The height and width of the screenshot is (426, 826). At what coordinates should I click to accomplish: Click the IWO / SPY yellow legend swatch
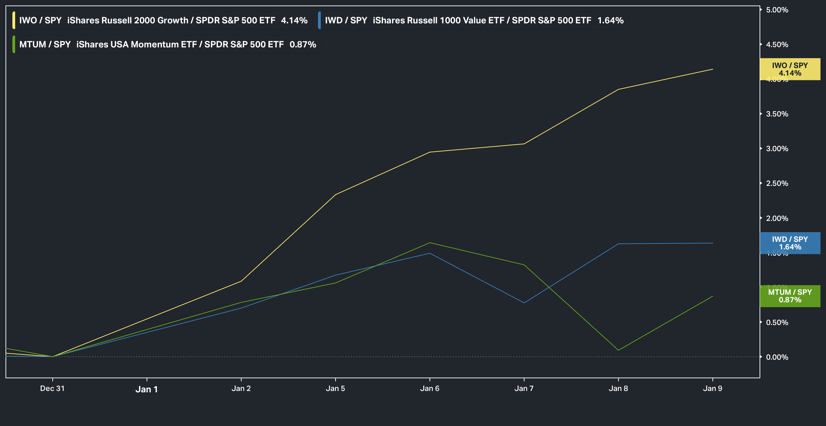tap(14, 20)
